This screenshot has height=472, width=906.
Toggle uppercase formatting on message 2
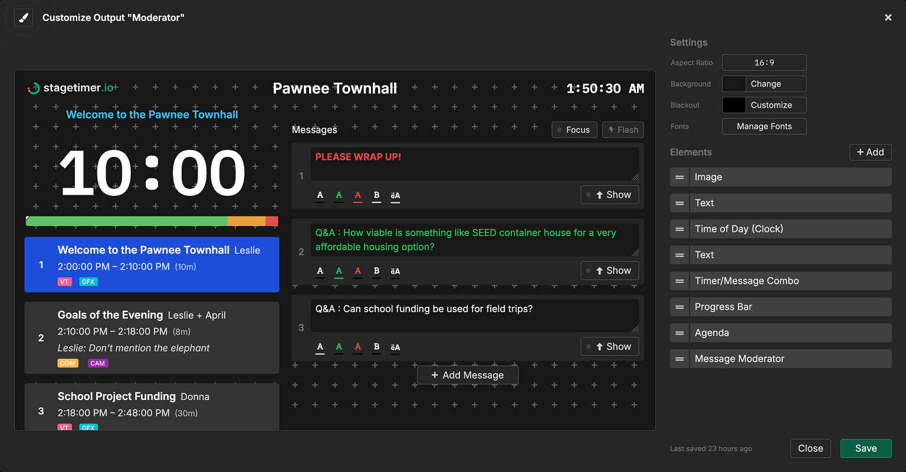pyautogui.click(x=395, y=271)
